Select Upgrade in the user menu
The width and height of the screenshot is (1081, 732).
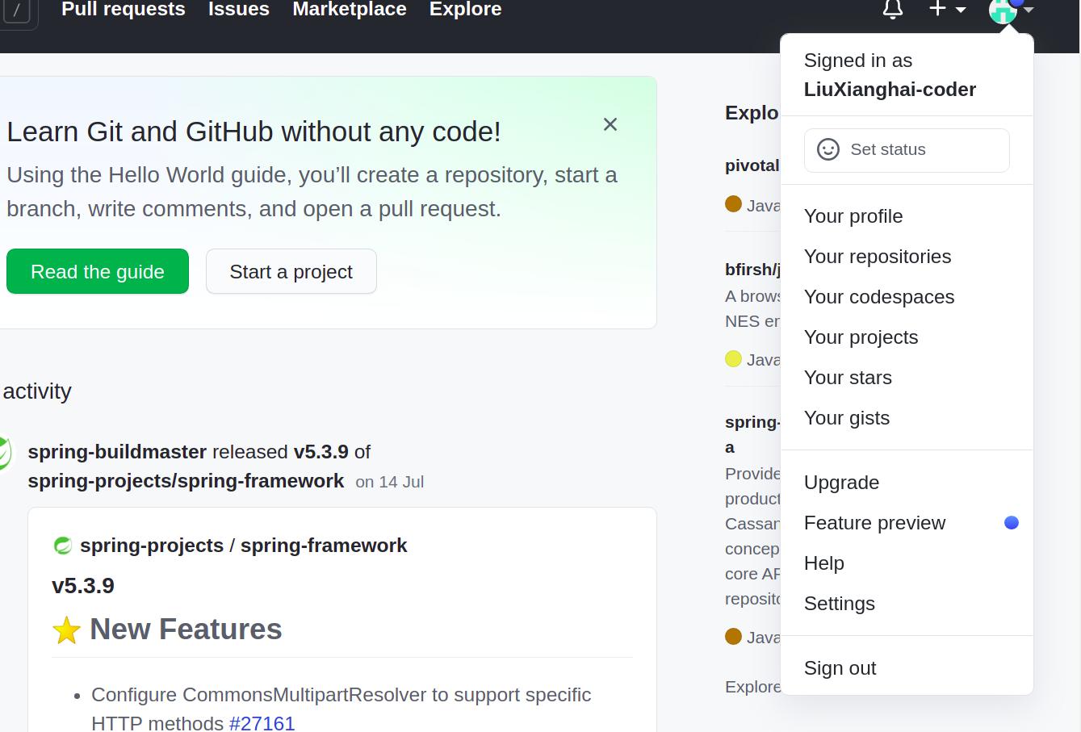[x=907, y=483]
